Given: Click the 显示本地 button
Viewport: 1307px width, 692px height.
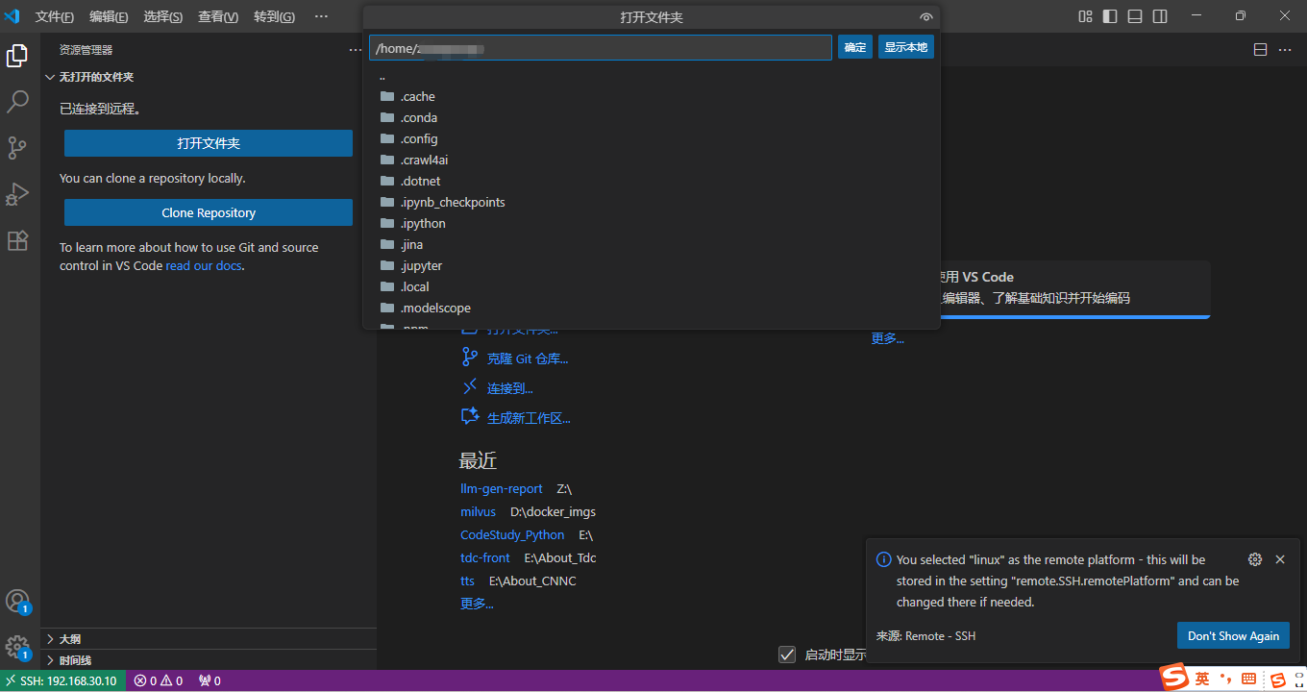Looking at the screenshot, I should 906,47.
